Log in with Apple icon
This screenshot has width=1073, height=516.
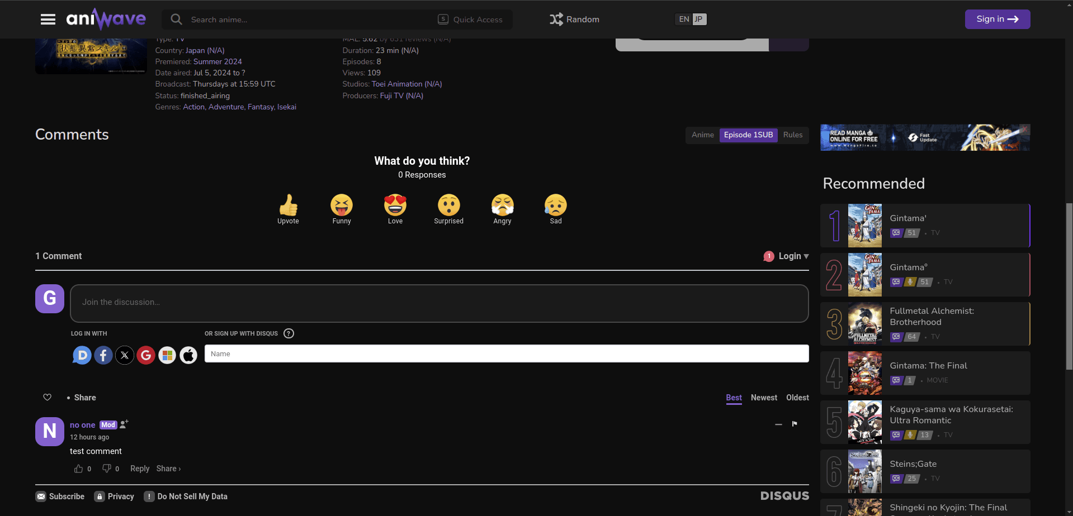pyautogui.click(x=188, y=355)
